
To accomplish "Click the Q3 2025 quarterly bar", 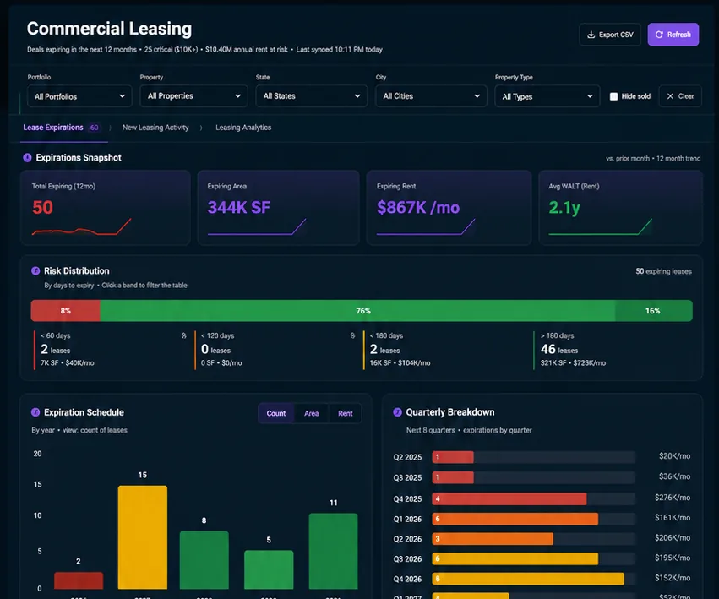I will (x=453, y=477).
